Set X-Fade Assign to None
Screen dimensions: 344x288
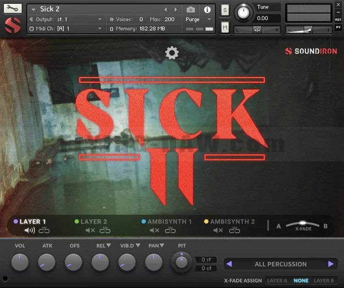[x=301, y=281]
